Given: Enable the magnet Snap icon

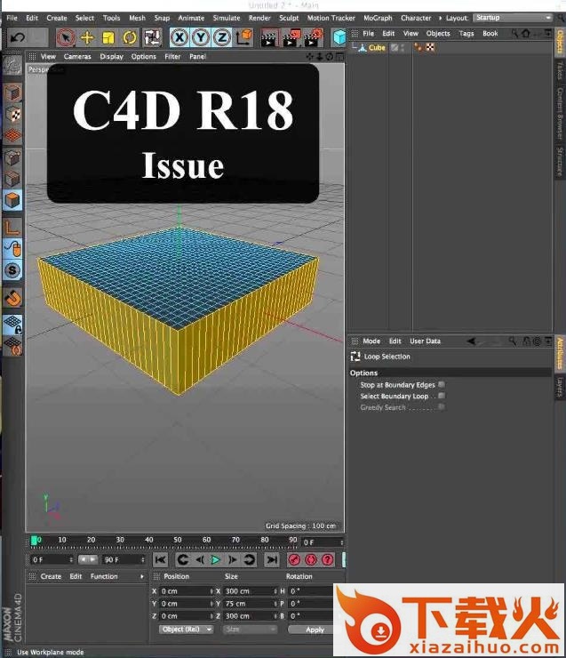Looking at the screenshot, I should (x=12, y=297).
